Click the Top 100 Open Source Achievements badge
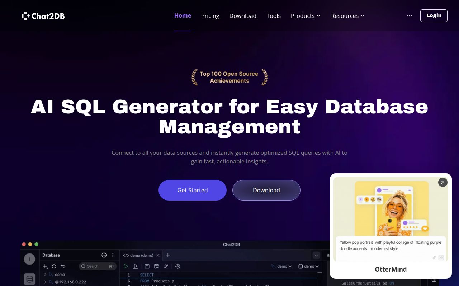Image resolution: width=459 pixels, height=286 pixels. pyautogui.click(x=229, y=77)
